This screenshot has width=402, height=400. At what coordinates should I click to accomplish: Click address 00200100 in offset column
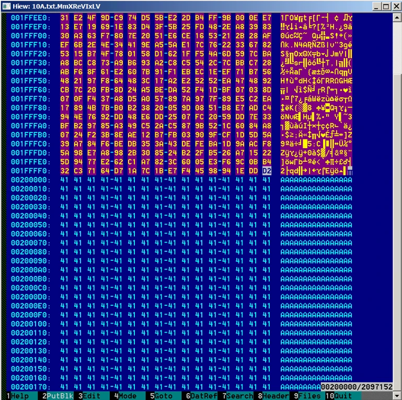pos(30,324)
